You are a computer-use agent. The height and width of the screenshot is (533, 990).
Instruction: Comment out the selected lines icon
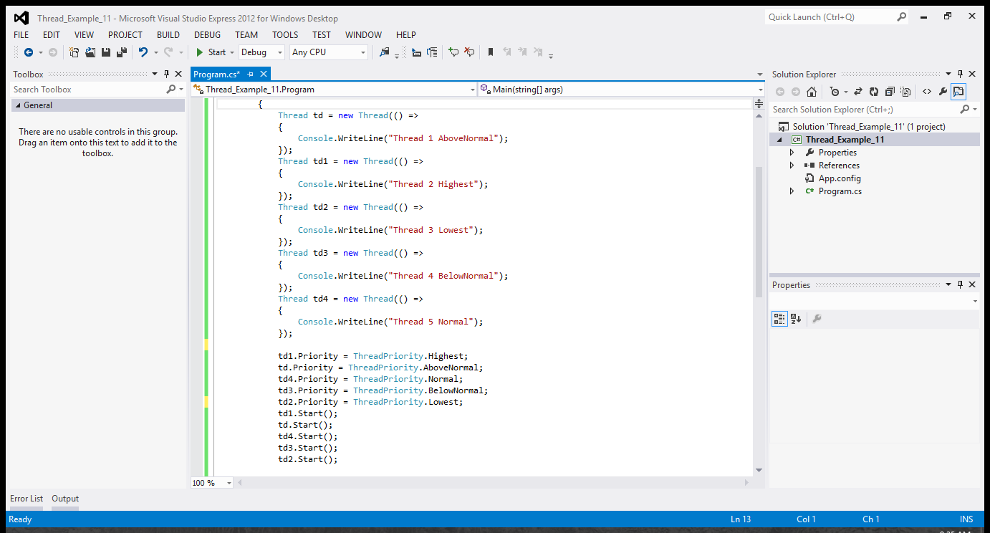pos(453,52)
